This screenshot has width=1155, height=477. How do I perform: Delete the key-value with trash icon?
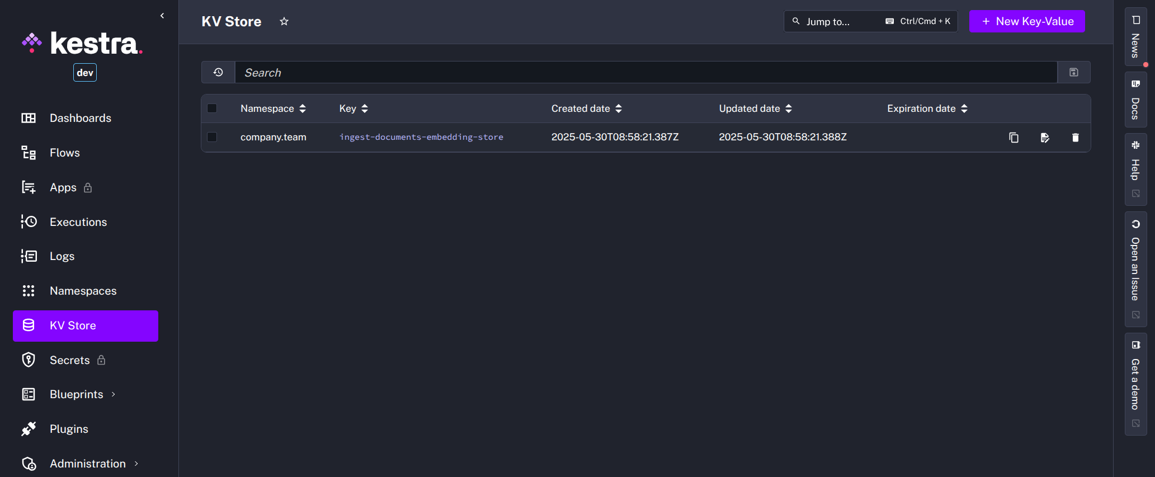click(1075, 138)
